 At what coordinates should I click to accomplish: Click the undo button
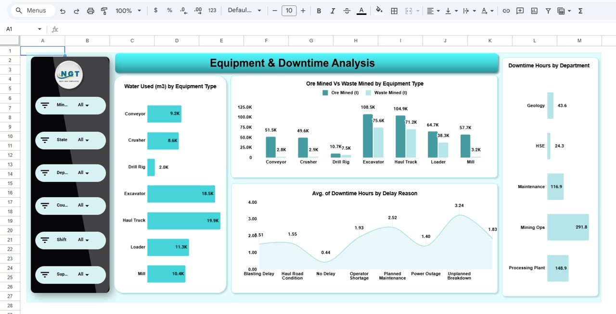(x=63, y=10)
